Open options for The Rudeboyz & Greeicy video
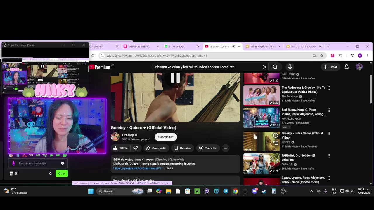This screenshot has width=374, height=210. [329, 88]
